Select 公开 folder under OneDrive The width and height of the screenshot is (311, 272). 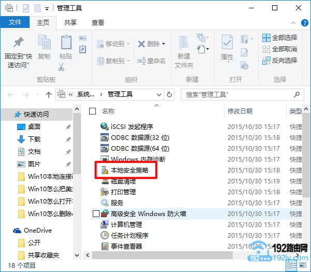pos(34,242)
